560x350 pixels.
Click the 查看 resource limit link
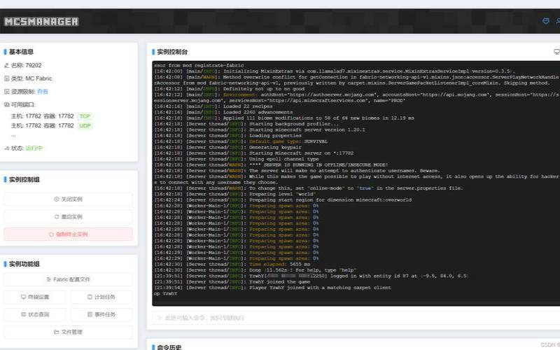[x=43, y=91]
